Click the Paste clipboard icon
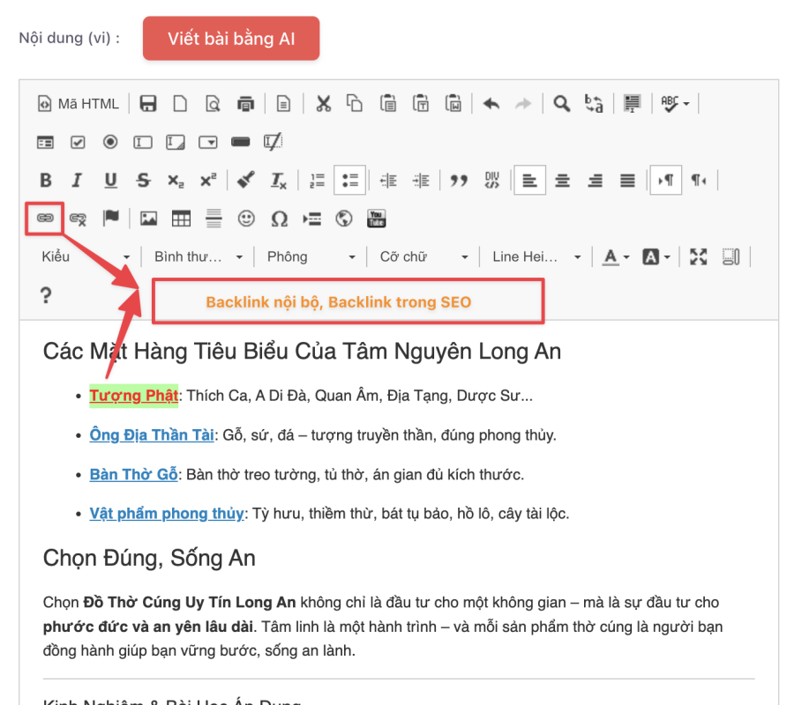802x705 pixels. (x=387, y=104)
